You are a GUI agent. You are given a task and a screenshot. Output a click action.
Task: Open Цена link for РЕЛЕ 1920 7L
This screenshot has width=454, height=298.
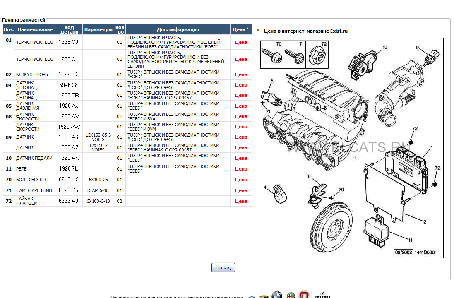241,169
